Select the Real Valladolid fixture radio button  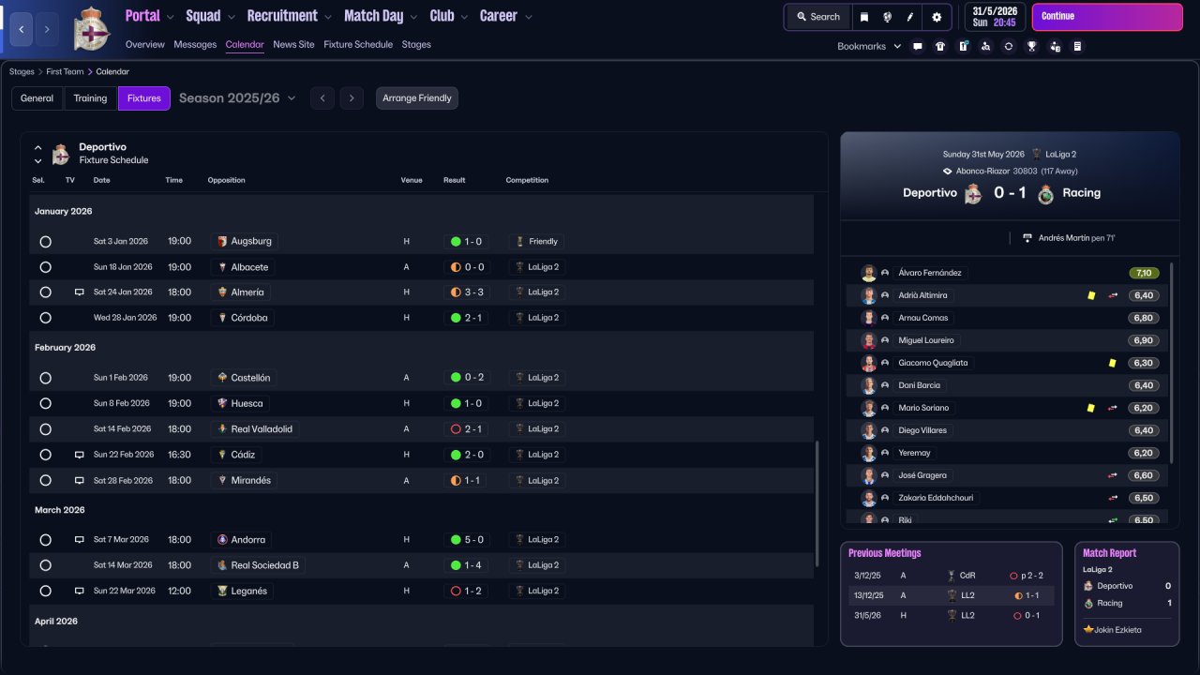(45, 429)
